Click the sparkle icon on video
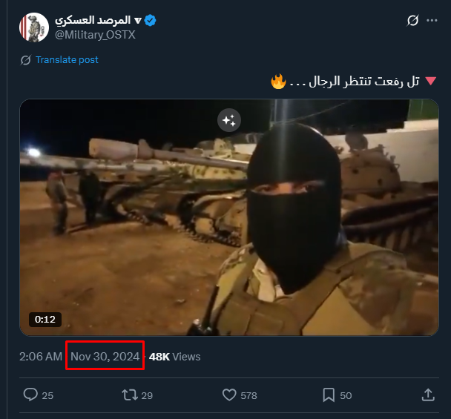 point(228,121)
